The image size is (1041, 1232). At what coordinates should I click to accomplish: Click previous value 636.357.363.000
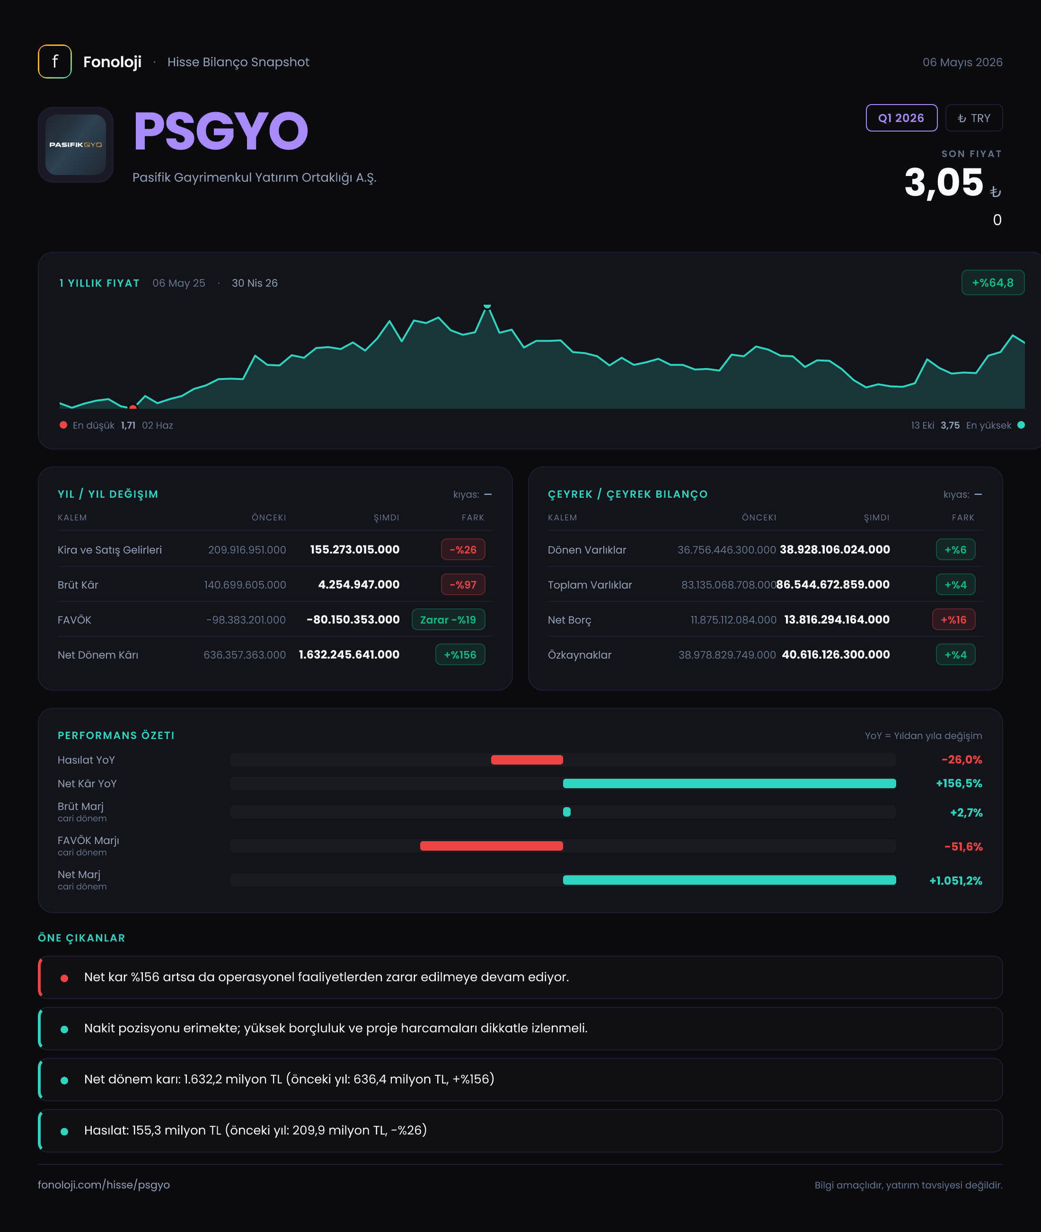(244, 654)
